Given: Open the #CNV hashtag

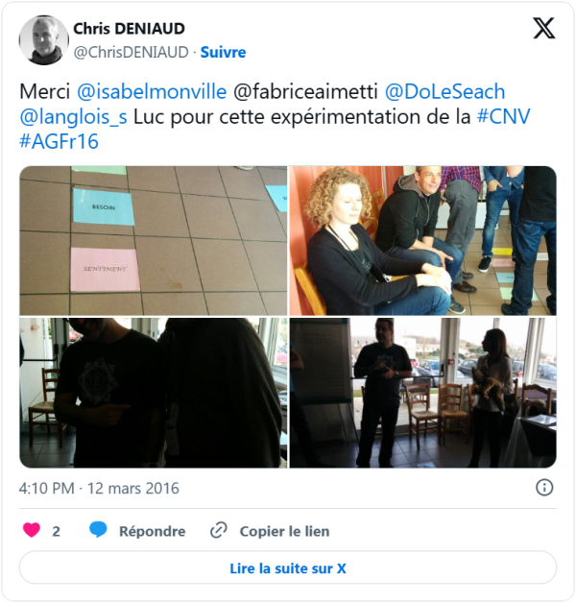Looking at the screenshot, I should click(503, 116).
